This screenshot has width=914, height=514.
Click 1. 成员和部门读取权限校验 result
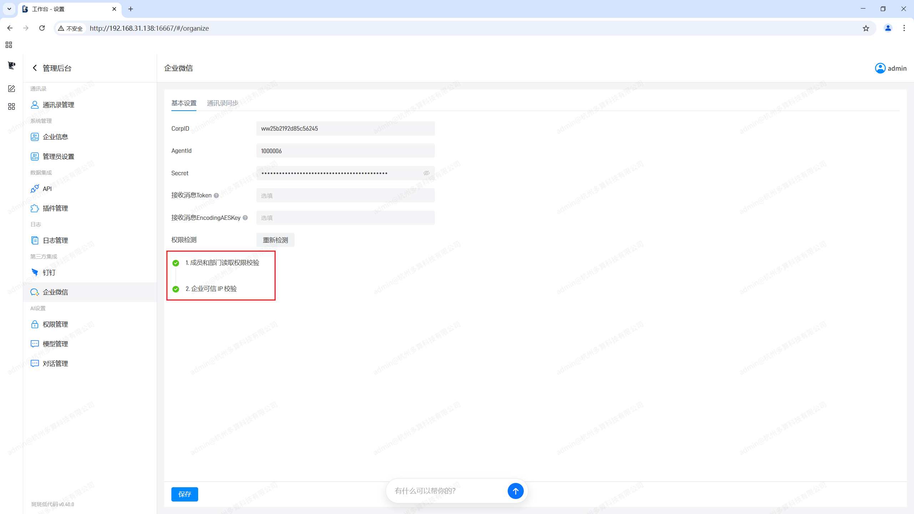tap(222, 263)
